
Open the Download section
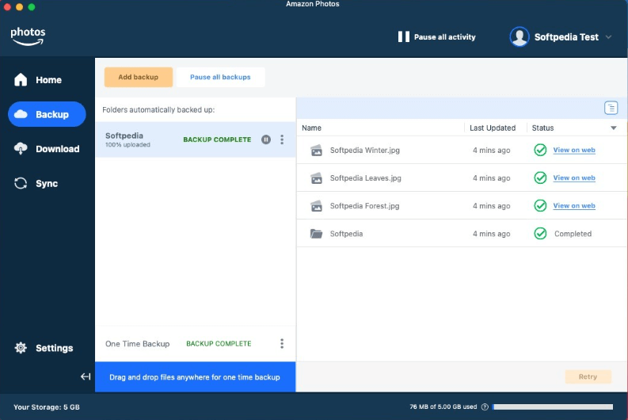pos(47,149)
